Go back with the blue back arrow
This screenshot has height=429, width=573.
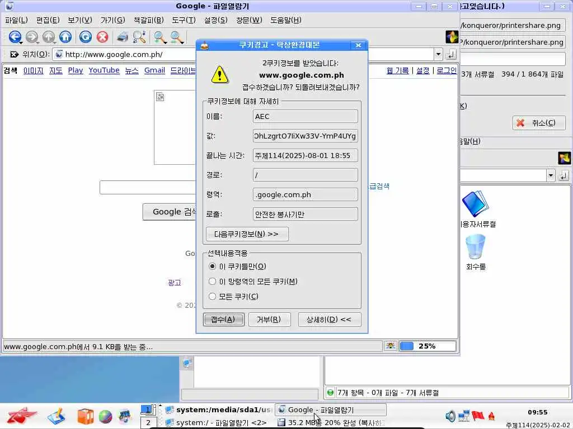(x=15, y=37)
